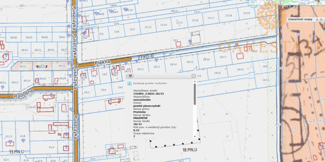325x162 pixels.
Task: Select parcel 173 on the orange zone
Action: (294, 128)
